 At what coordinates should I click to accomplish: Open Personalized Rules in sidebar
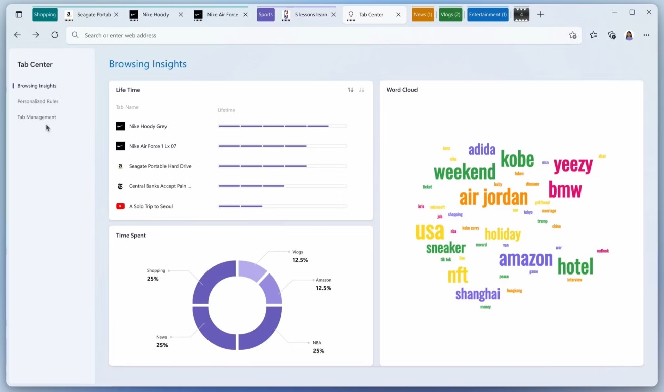pyautogui.click(x=38, y=101)
